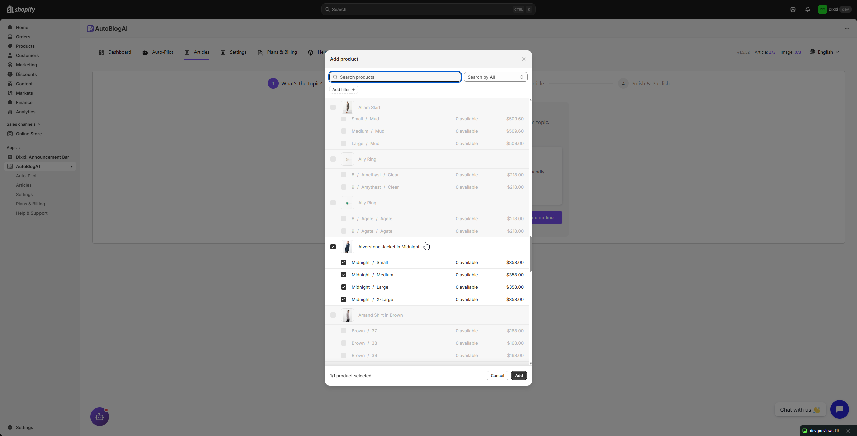Click the Sidekick icon in top bar
The height and width of the screenshot is (436, 857).
pyautogui.click(x=793, y=9)
